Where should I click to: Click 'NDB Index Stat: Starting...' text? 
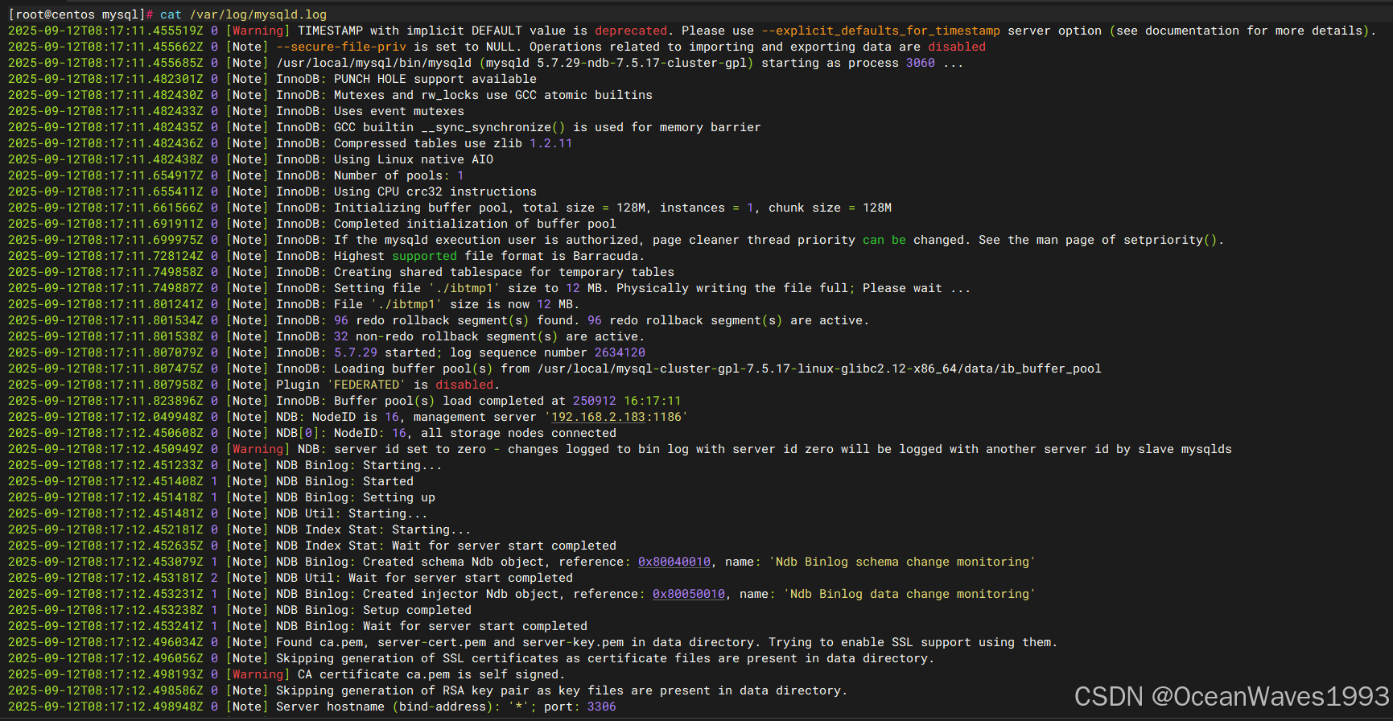point(373,529)
